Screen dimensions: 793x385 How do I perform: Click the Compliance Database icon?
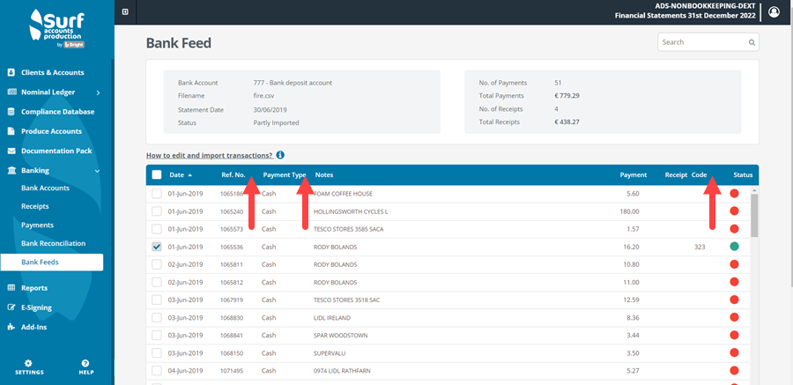11,112
